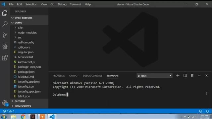The height and width of the screenshot is (119, 212).
Task: Maximize the panel with up chevron
Action: click(x=199, y=76)
